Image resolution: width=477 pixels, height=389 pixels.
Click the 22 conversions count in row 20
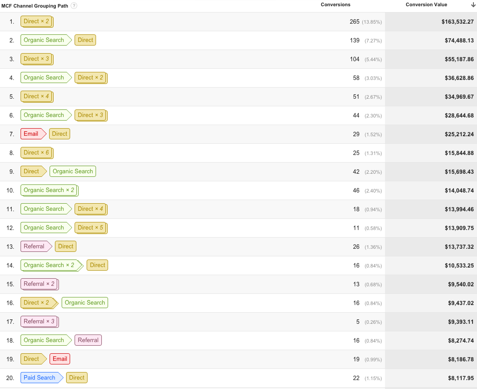click(x=356, y=378)
